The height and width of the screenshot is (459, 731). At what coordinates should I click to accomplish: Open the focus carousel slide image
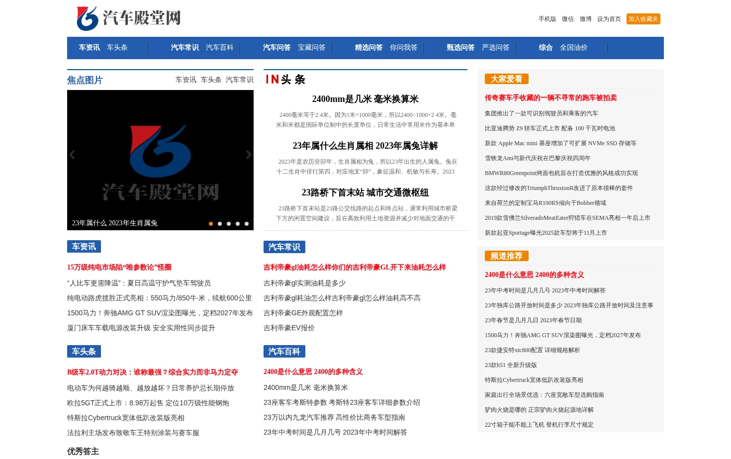(x=160, y=160)
